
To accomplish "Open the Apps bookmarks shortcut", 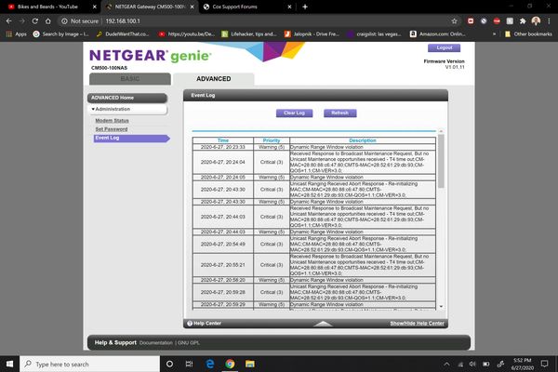I will pyautogui.click(x=17, y=34).
